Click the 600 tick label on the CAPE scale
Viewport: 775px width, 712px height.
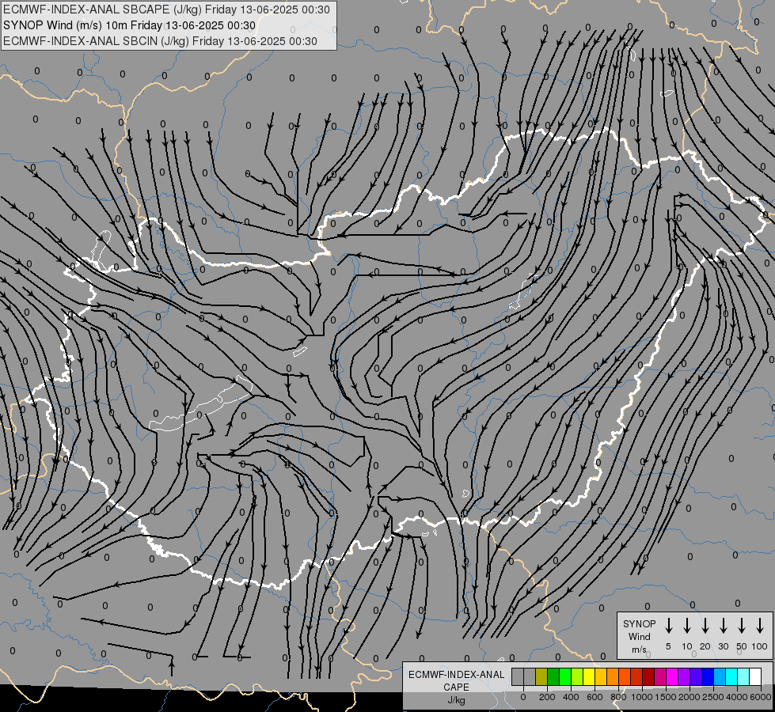(x=595, y=697)
